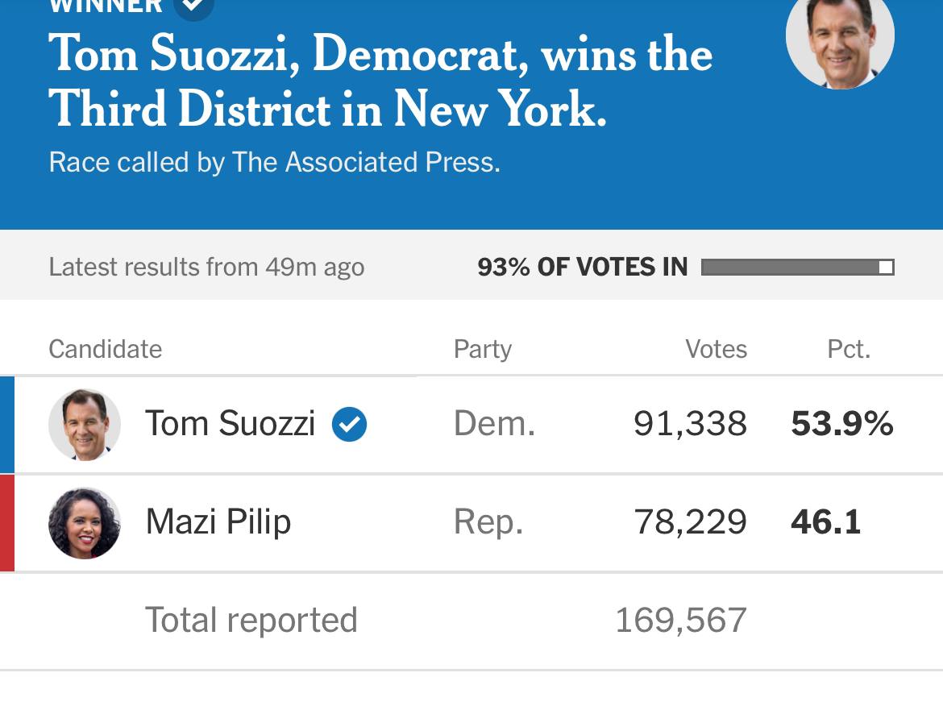Click the 'Race called by The Associated Press' text
This screenshot has width=943, height=706.
click(x=274, y=162)
